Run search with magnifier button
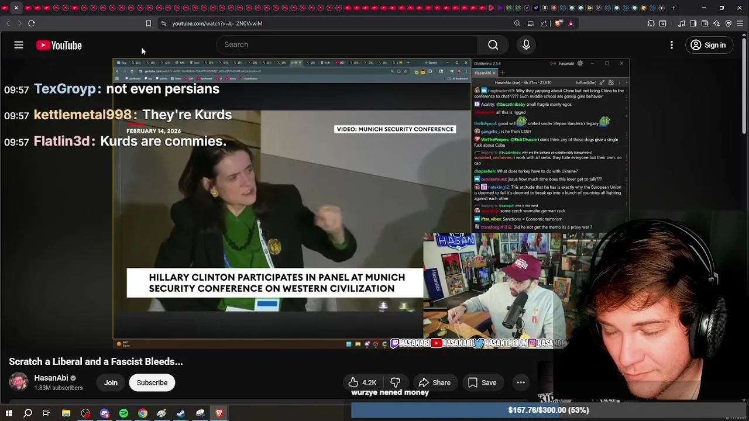The image size is (749, 421). click(493, 45)
